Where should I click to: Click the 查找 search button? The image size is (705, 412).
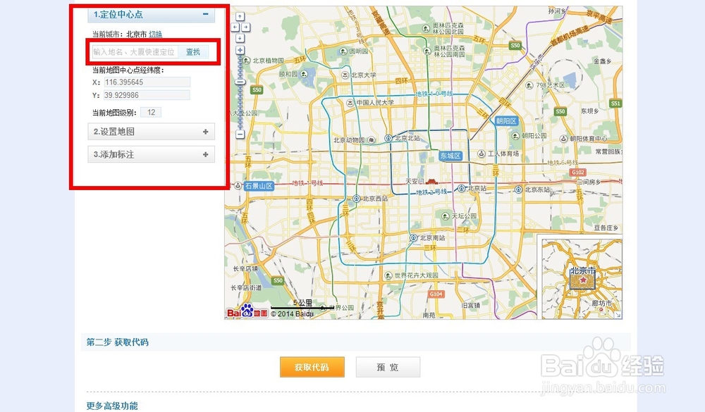tap(193, 52)
